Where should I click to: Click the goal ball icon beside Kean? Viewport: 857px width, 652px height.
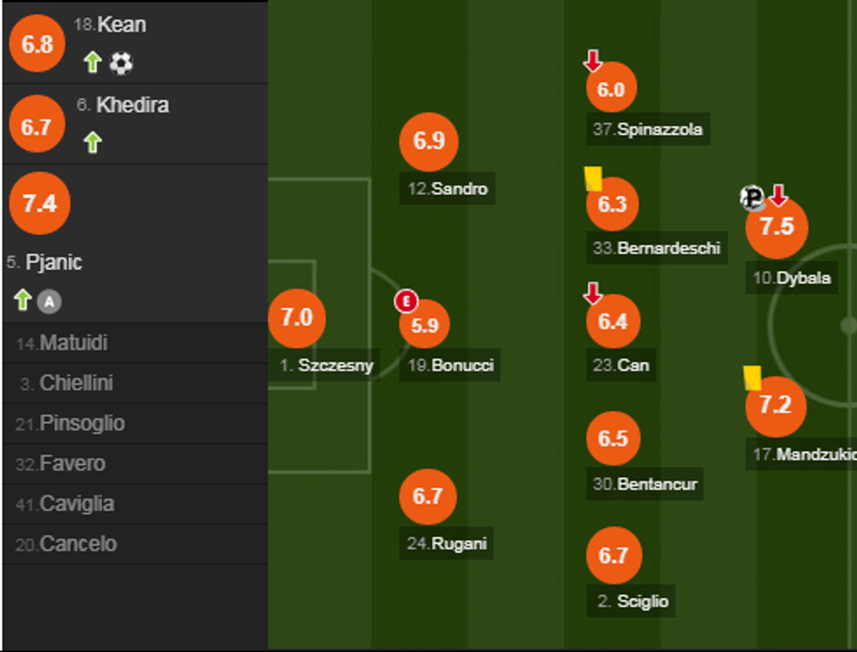pos(121,63)
